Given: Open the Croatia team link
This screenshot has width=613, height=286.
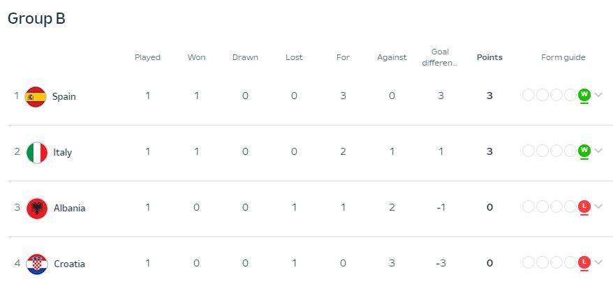Looking at the screenshot, I should click(69, 264).
